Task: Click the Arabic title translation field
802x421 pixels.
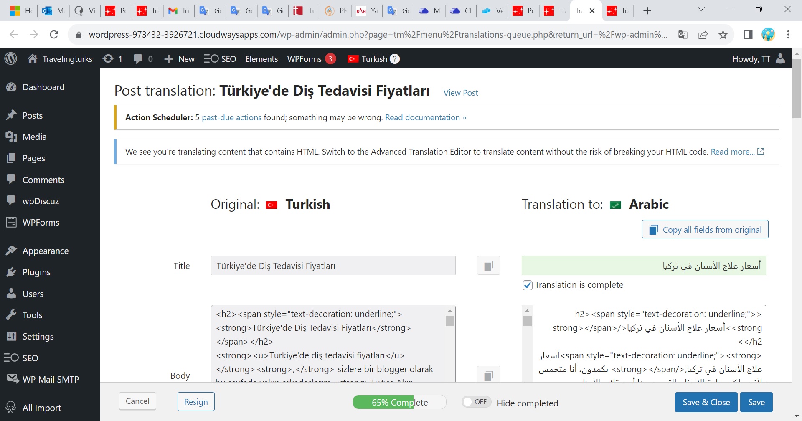Action: tap(644, 266)
